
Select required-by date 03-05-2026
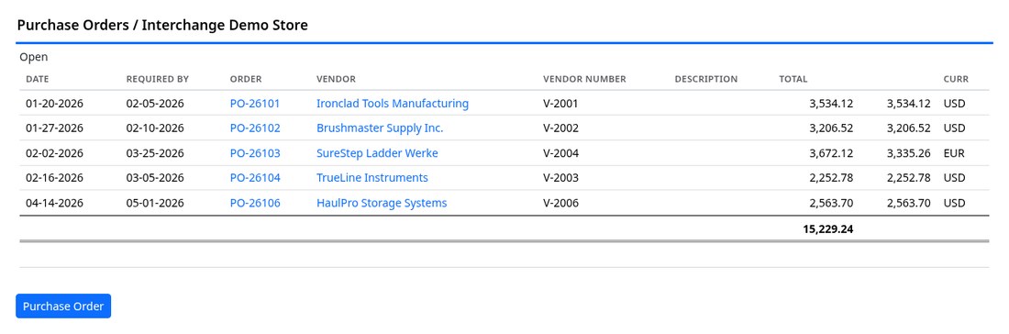tap(155, 178)
